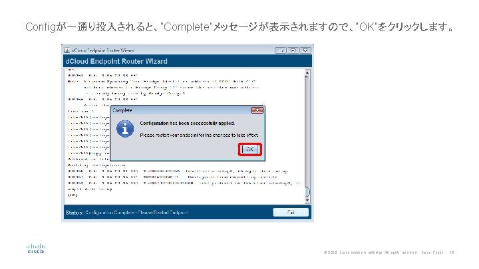This screenshot has width=479, height=269.
Task: Click the 'Status:' label in the bottom bar
Action: [x=75, y=213]
